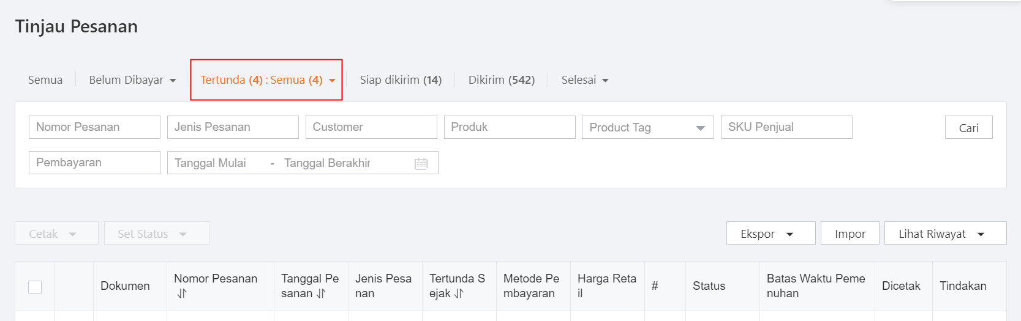
Task: Click into the Customer filter field
Action: pos(371,127)
